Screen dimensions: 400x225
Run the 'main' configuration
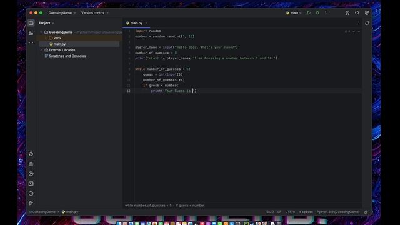click(x=309, y=12)
